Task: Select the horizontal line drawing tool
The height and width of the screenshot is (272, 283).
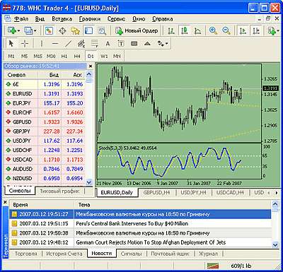Action: click(x=55, y=44)
